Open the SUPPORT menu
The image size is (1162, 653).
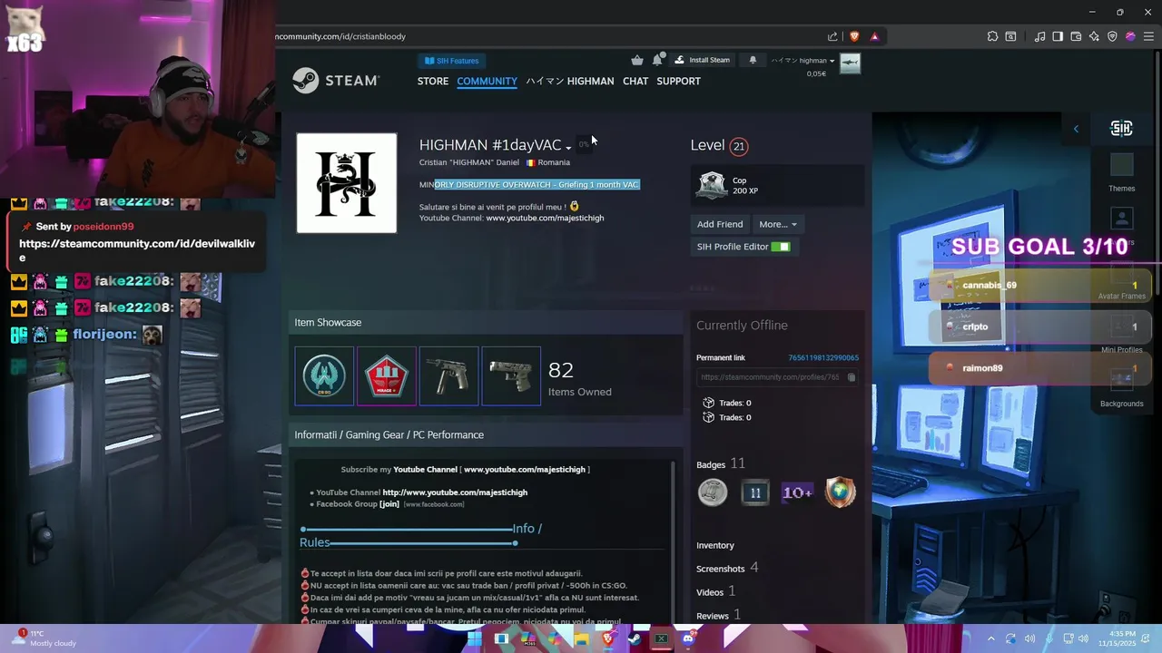[x=678, y=81]
